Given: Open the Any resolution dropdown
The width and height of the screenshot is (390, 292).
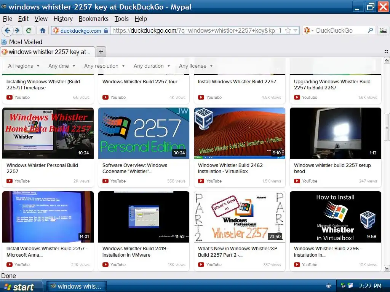Looking at the screenshot, I should point(104,66).
